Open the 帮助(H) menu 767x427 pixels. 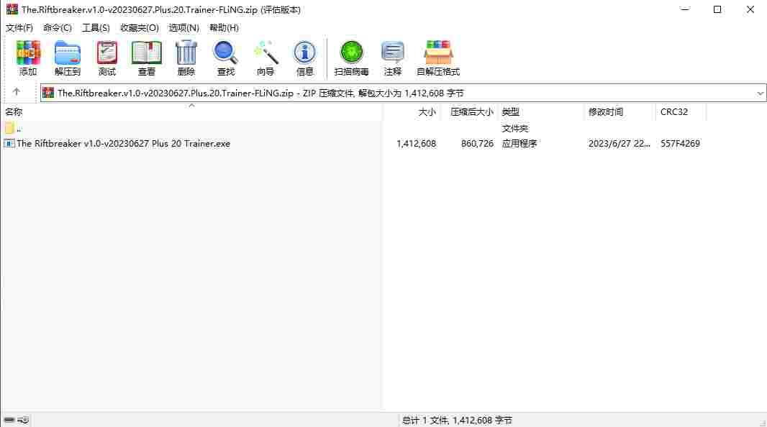tap(224, 28)
